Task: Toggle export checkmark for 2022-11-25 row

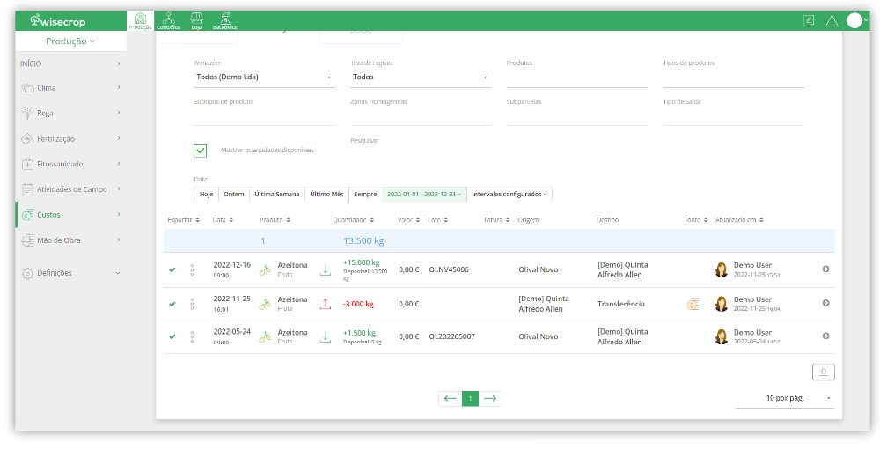Action: tap(172, 304)
